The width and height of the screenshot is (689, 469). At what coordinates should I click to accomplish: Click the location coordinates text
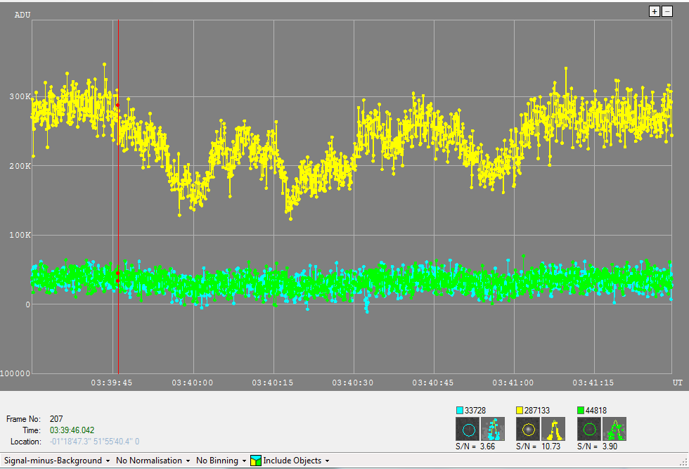tap(94, 442)
